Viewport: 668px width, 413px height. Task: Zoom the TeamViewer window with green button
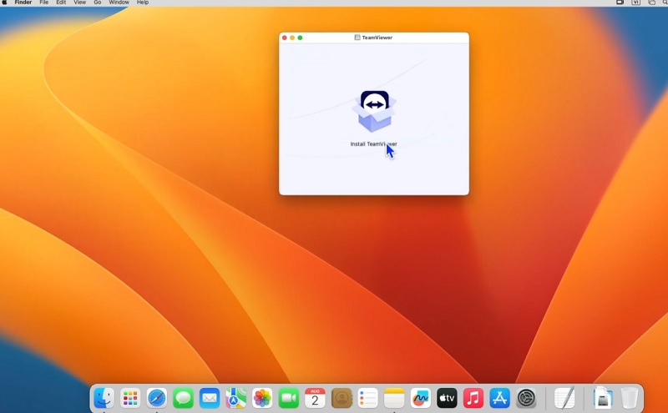pyautogui.click(x=300, y=38)
